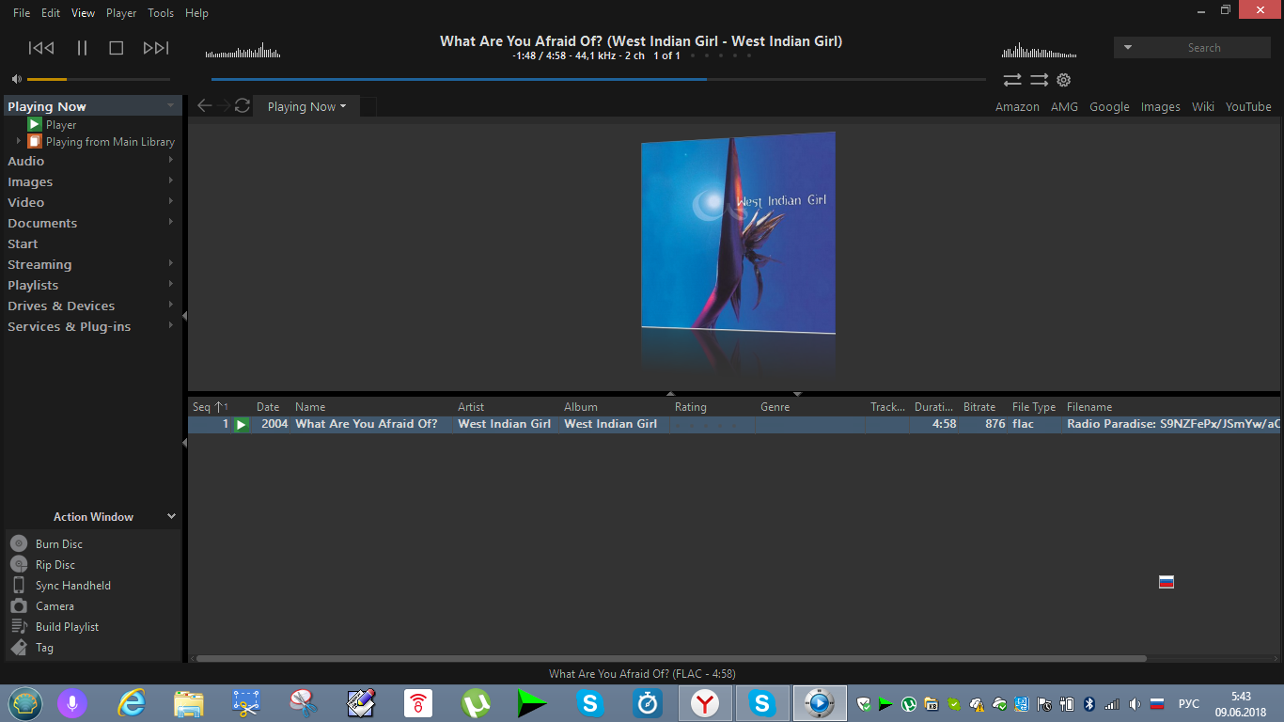The height and width of the screenshot is (722, 1284).
Task: Click into the Search field
Action: (1203, 47)
